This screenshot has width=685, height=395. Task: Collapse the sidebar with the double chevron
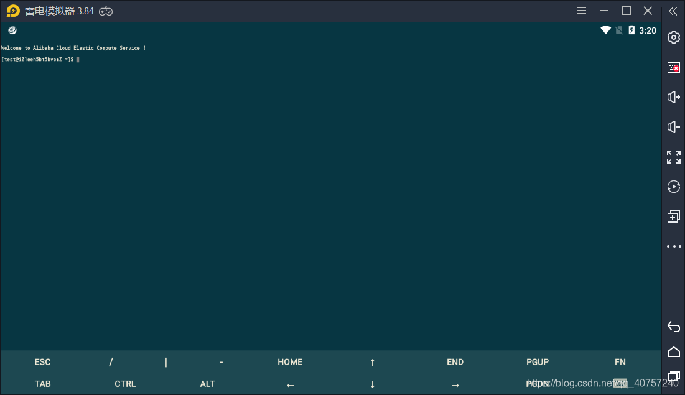point(672,11)
